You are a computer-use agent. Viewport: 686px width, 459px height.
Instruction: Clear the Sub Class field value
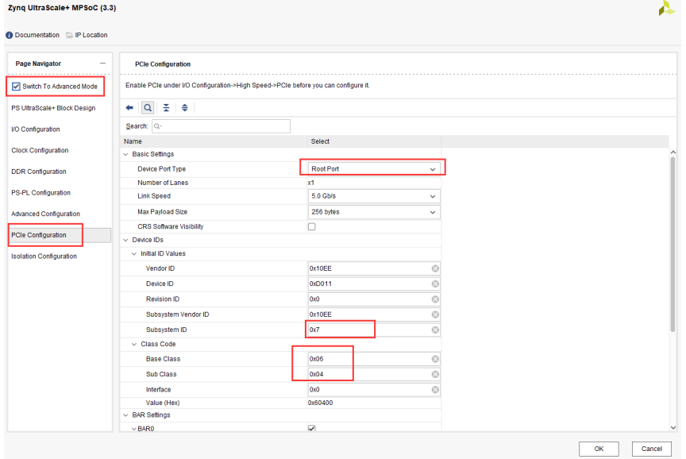pos(435,374)
